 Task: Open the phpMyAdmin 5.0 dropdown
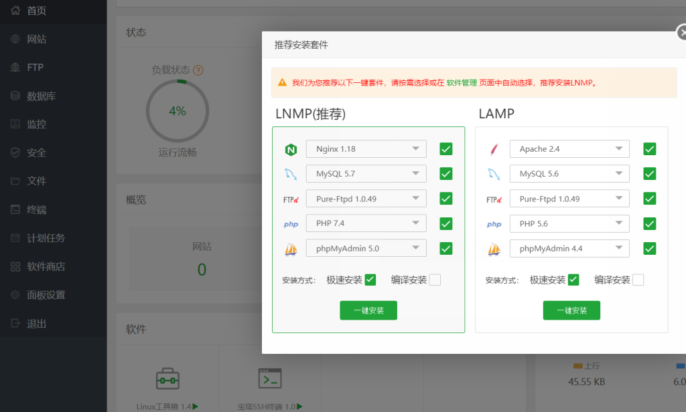(366, 249)
